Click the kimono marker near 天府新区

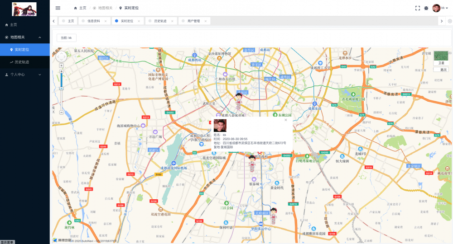273,216
